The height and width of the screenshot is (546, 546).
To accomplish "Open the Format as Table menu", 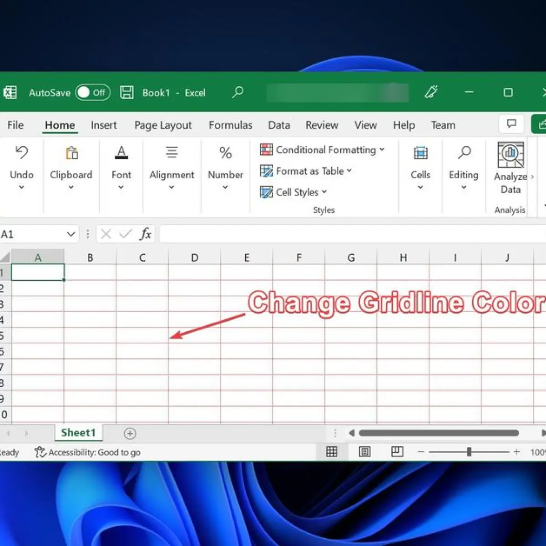I will point(306,171).
